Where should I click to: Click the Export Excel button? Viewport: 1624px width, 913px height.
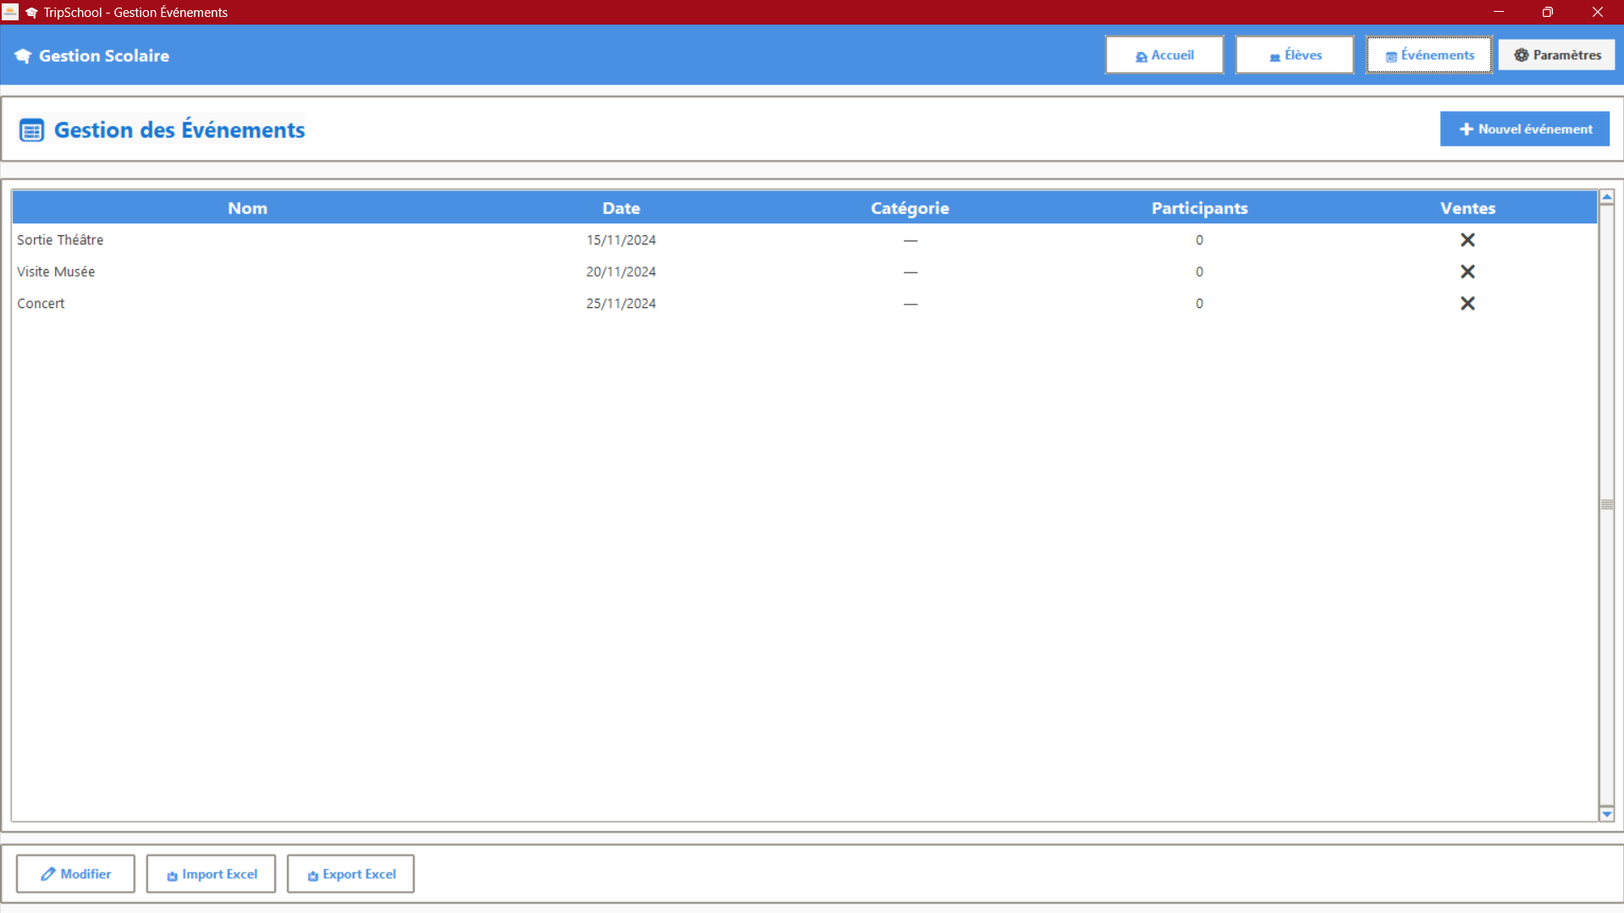pos(350,874)
